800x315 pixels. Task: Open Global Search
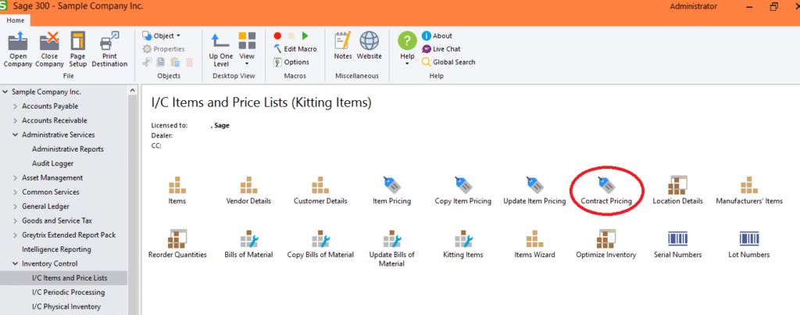[448, 63]
